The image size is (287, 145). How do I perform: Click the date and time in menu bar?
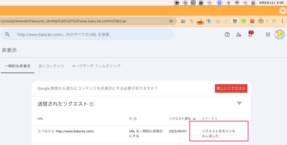click(x=275, y=3)
